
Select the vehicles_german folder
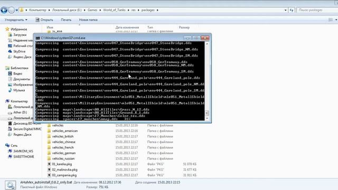(64, 153)
